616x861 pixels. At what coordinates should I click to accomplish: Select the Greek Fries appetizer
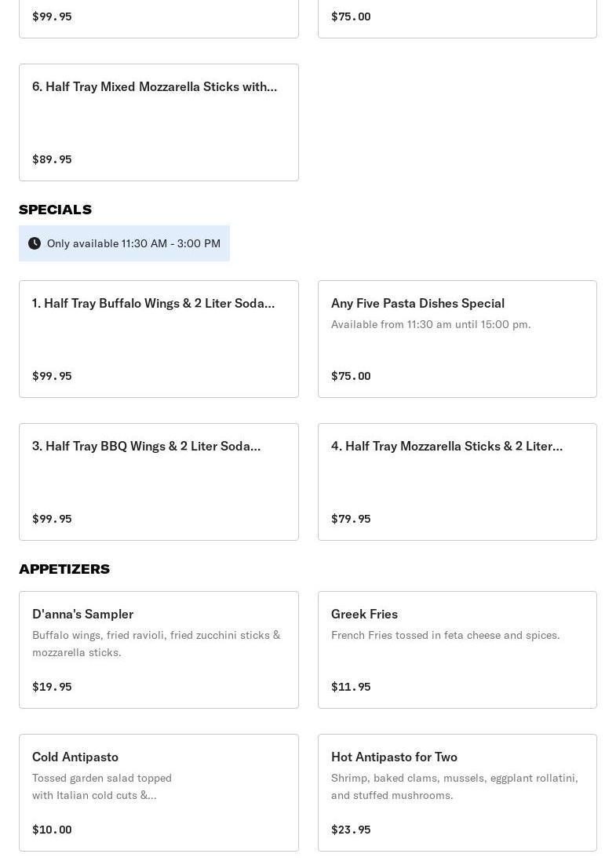click(x=457, y=649)
